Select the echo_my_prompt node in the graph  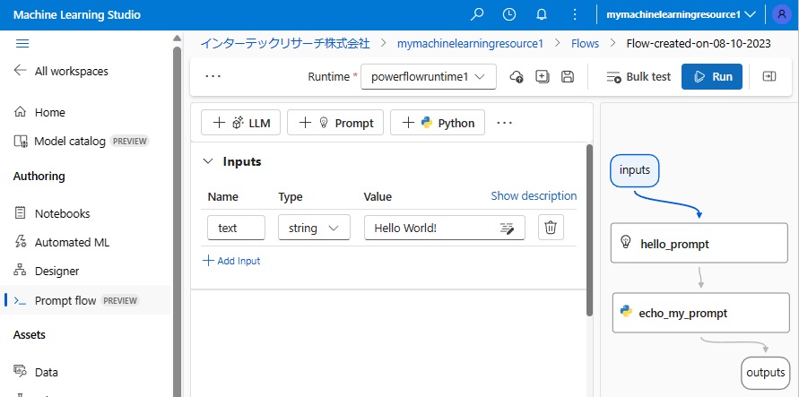click(700, 313)
